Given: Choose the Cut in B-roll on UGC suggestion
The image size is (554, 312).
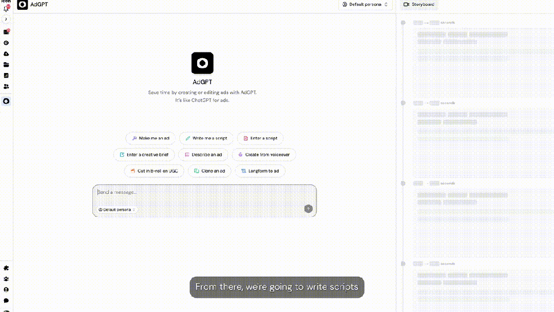Looking at the screenshot, I should (x=154, y=171).
